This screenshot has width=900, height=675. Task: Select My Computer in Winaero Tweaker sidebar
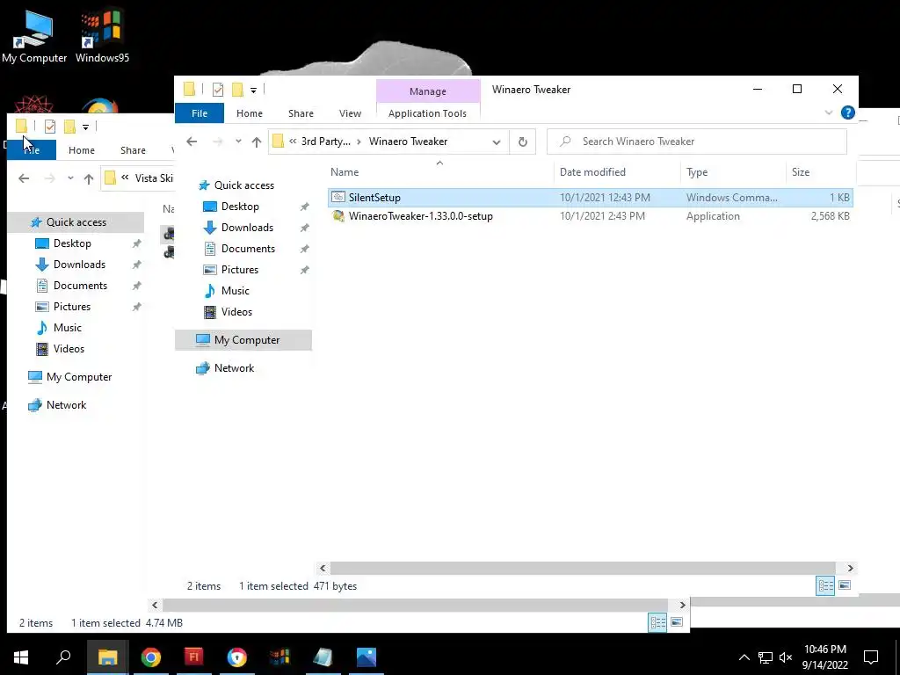click(x=243, y=340)
